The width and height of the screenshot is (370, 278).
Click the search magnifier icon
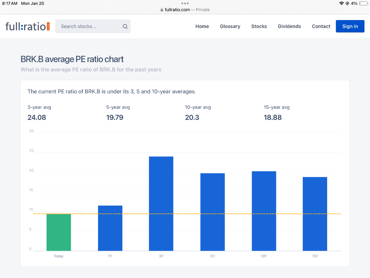[125, 26]
